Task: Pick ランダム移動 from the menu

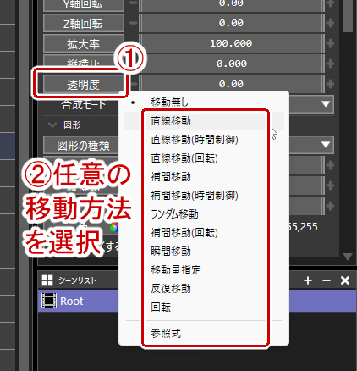Action: tap(204, 214)
